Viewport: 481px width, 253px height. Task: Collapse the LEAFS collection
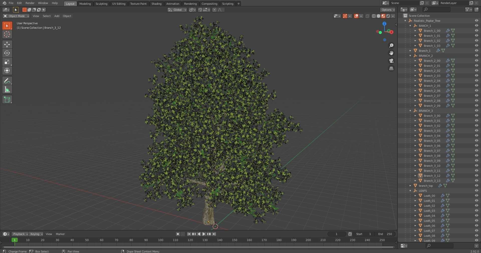pyautogui.click(x=410, y=191)
